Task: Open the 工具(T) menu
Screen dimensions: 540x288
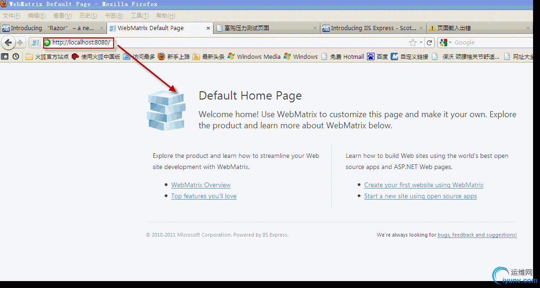Action: [x=140, y=16]
